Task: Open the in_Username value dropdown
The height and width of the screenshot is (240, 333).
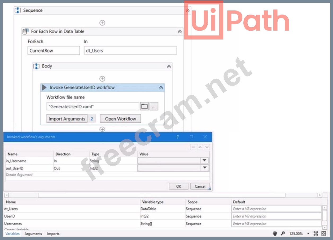Action: tap(204, 161)
